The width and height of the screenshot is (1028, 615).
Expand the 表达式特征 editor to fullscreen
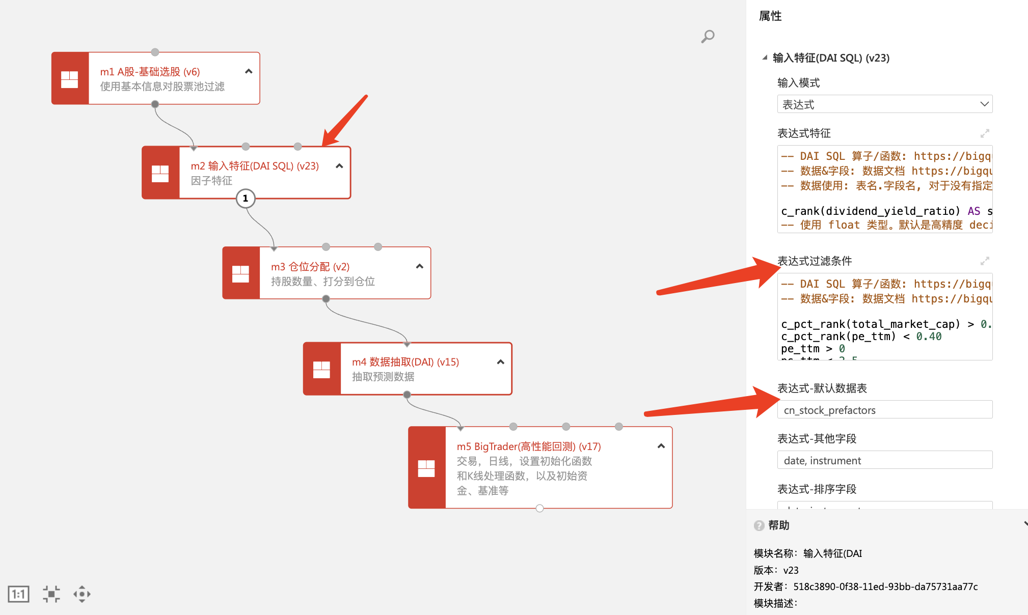(x=985, y=133)
